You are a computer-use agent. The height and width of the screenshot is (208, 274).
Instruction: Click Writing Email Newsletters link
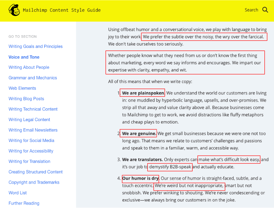click(33, 130)
